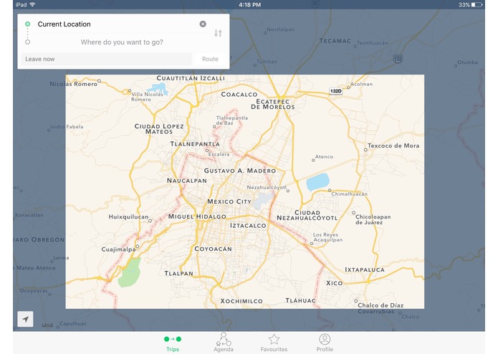498x354 pixels.
Task: Tap the empty destination circle marker
Action: (x=28, y=42)
